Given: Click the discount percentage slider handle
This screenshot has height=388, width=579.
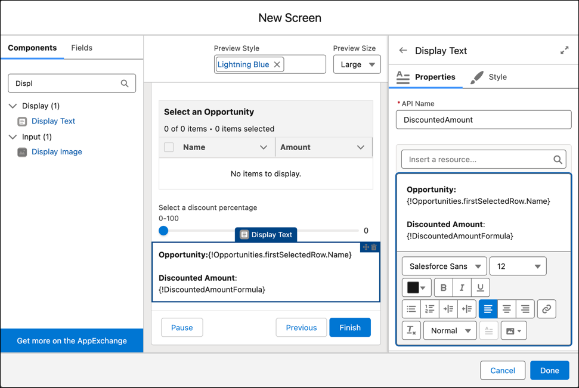Looking at the screenshot, I should 163,231.
